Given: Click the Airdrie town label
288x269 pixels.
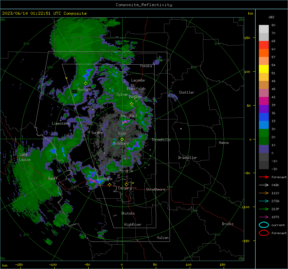Looking at the screenshot, I should point(126,171).
